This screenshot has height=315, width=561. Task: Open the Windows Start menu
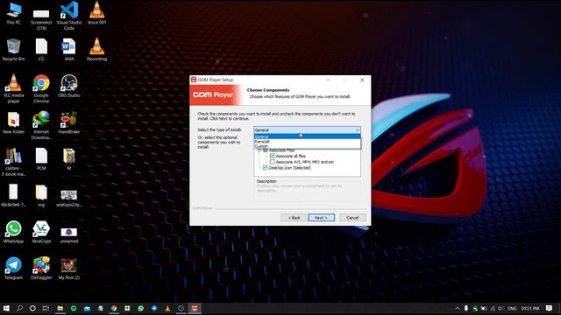tap(6, 308)
